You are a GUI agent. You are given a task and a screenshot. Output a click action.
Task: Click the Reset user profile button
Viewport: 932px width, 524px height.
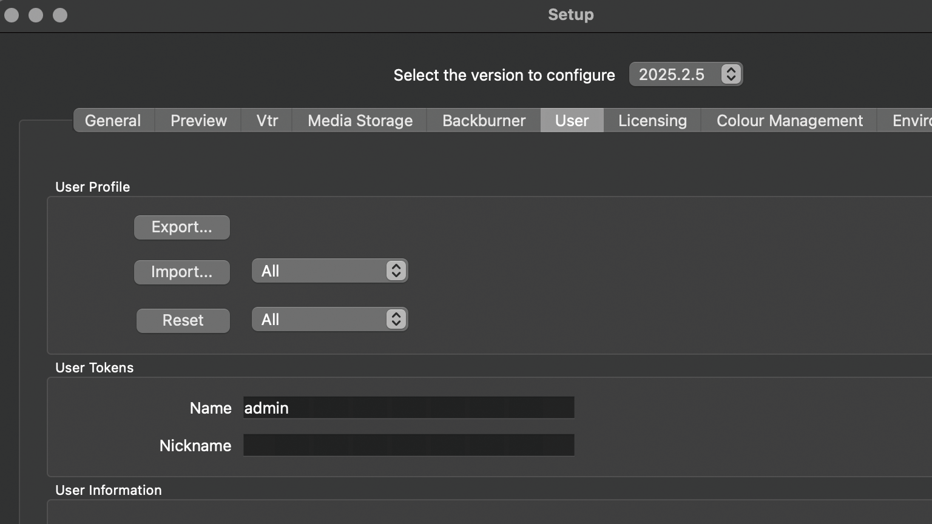[x=183, y=320]
